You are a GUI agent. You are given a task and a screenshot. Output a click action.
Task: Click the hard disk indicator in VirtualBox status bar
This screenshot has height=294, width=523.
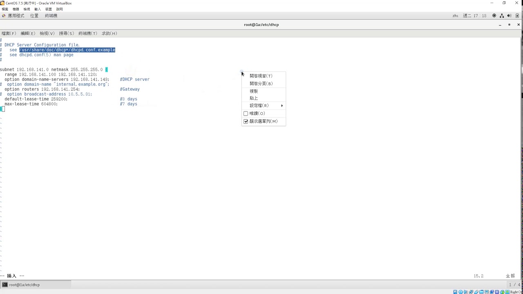point(455,292)
